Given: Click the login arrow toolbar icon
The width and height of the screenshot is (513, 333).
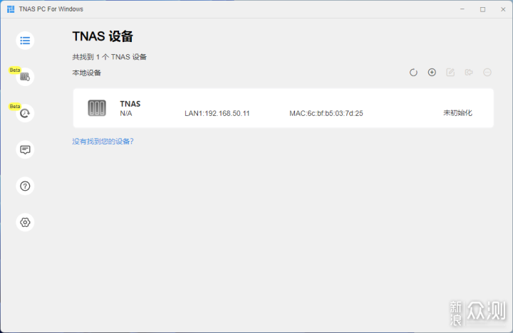Looking at the screenshot, I should click(x=469, y=72).
